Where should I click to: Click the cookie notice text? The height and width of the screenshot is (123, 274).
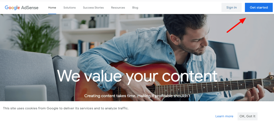(x=66, y=108)
